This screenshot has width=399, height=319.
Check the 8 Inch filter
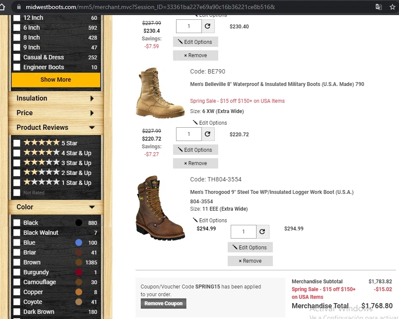17,38
